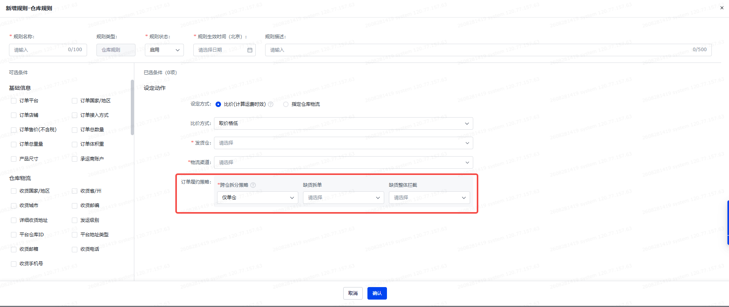Check the 订单总重量 condition
This screenshot has height=307, width=729.
pos(14,144)
